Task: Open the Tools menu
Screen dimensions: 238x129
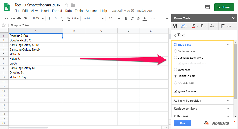Action: pyautogui.click(x=79, y=11)
